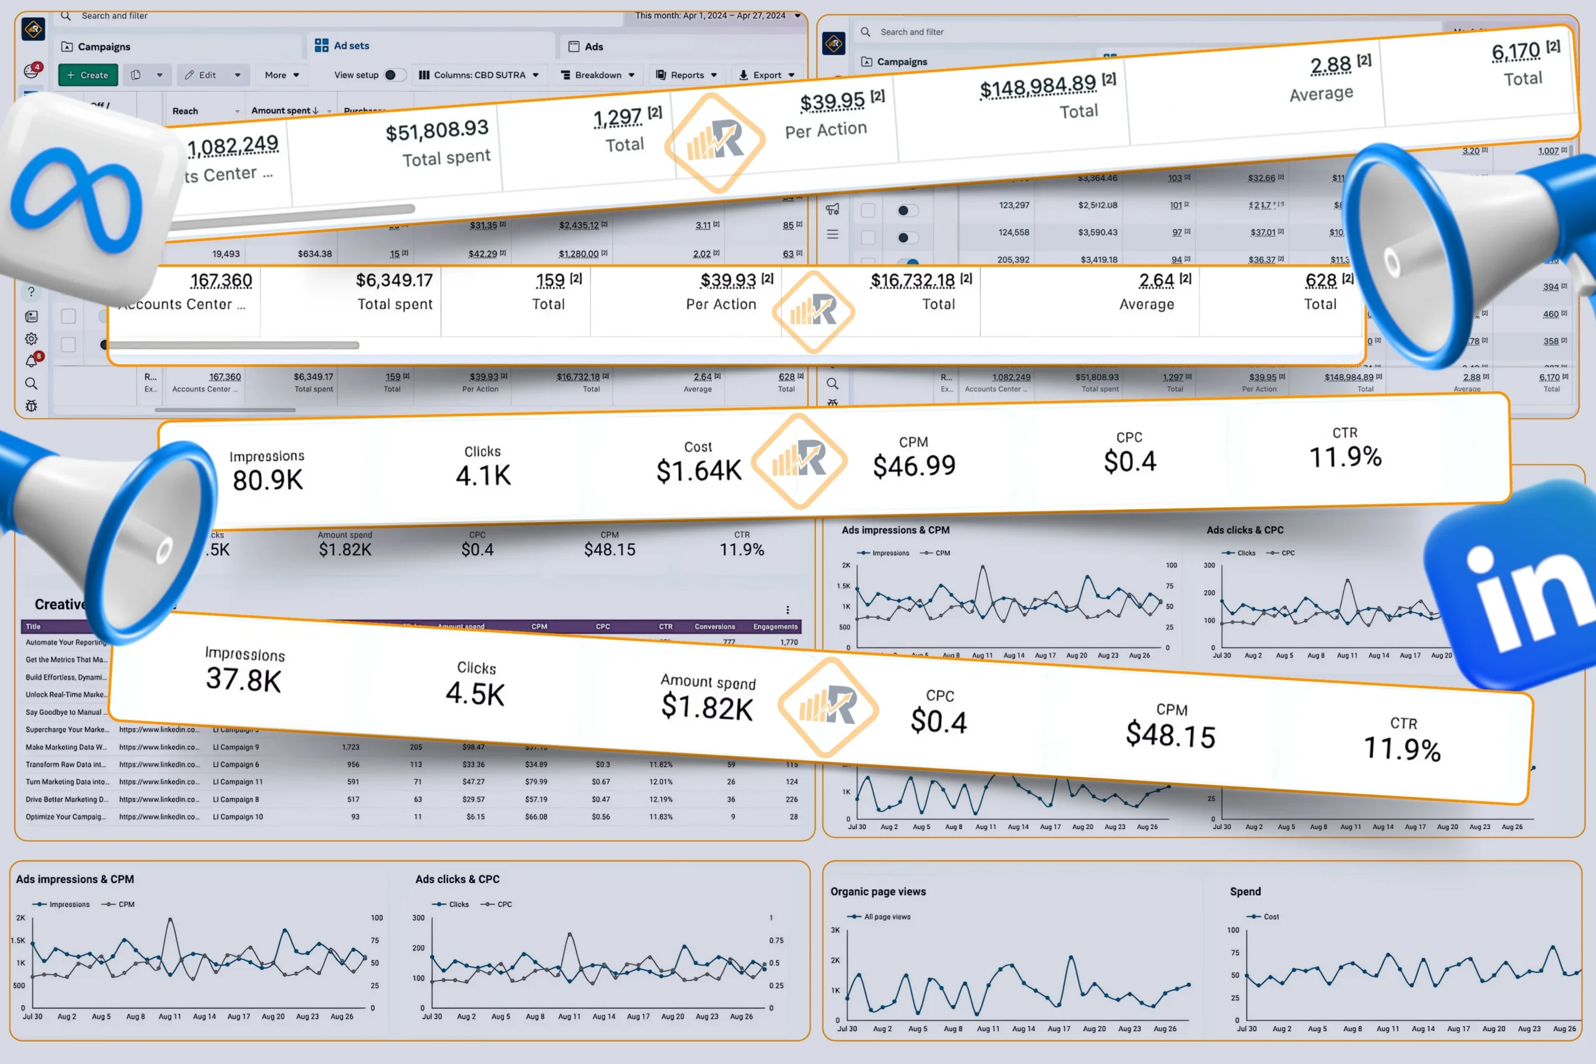
Task: Open the Columns: CBD SUTRA dropdown
Action: tap(479, 75)
